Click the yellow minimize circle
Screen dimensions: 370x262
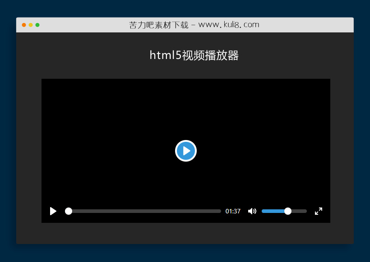[x=31, y=26]
